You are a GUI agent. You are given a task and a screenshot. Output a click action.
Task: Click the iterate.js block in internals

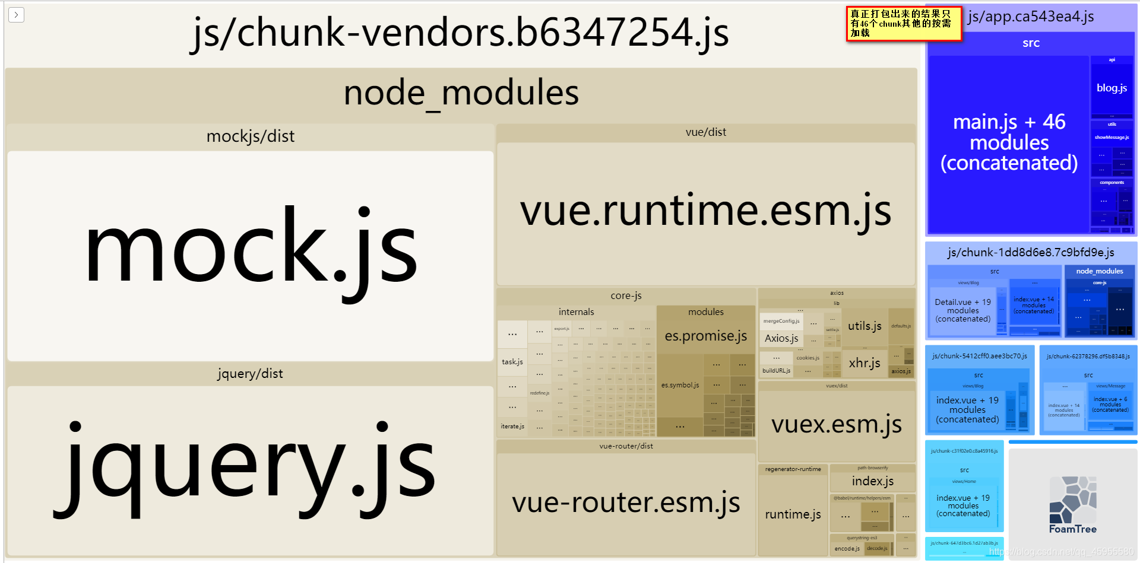pyautogui.click(x=512, y=427)
